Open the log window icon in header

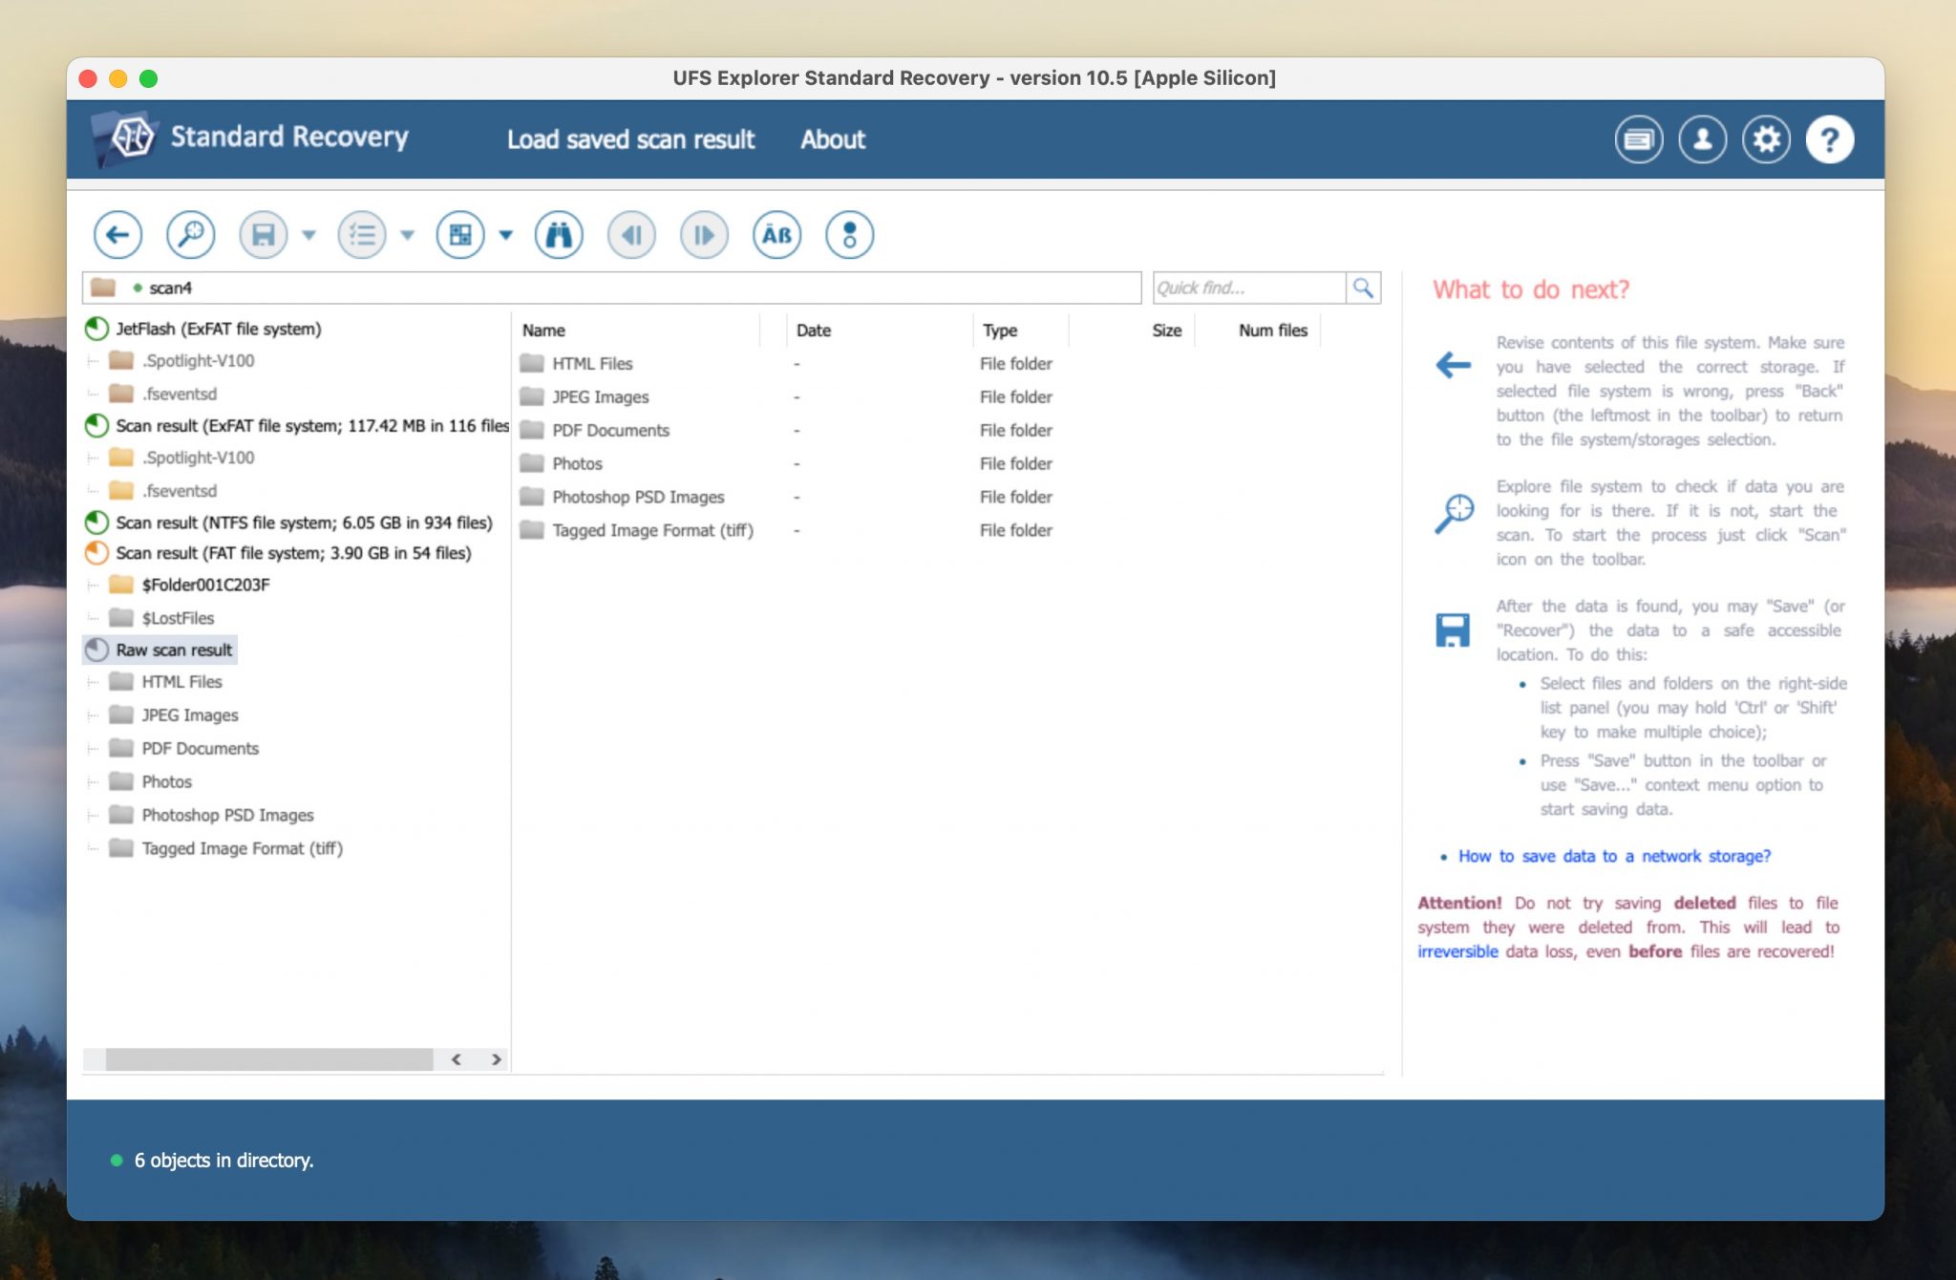(1639, 139)
